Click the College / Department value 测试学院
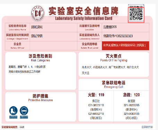Viewport: 158px width, 130px height. tap(37, 36)
